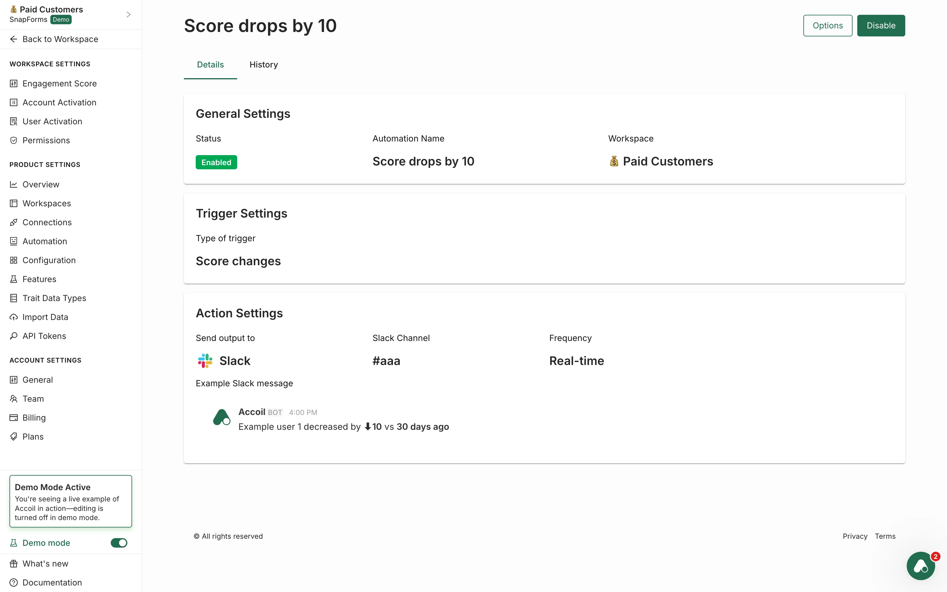Switch to the History tab
The width and height of the screenshot is (947, 592).
[263, 65]
